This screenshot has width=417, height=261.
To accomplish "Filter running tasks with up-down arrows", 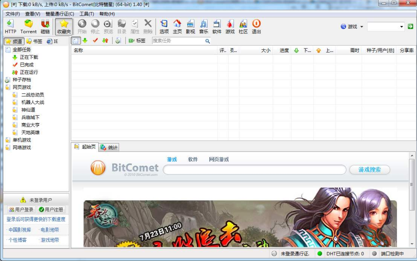I will click(105, 41).
